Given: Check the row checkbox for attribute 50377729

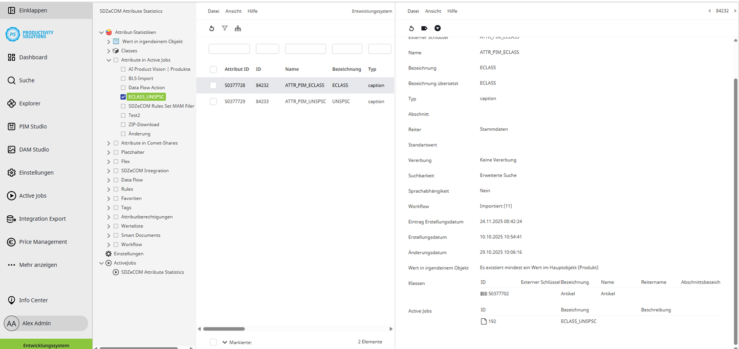Looking at the screenshot, I should coord(213,101).
